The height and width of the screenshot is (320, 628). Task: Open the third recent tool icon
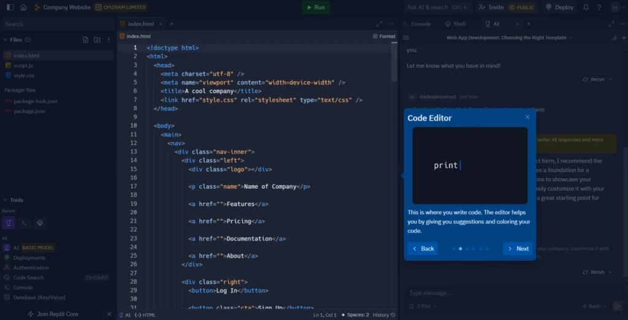40,223
